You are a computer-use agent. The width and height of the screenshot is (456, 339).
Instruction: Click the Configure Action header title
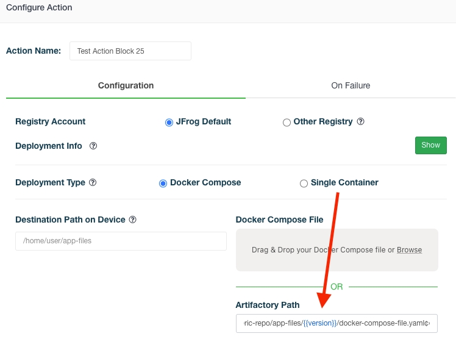[39, 8]
